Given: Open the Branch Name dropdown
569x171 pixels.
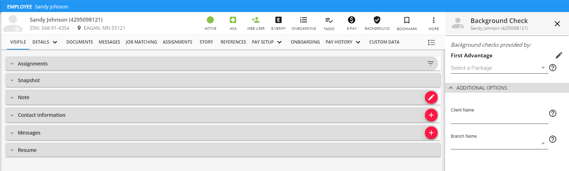Looking at the screenshot, I should (x=499, y=143).
